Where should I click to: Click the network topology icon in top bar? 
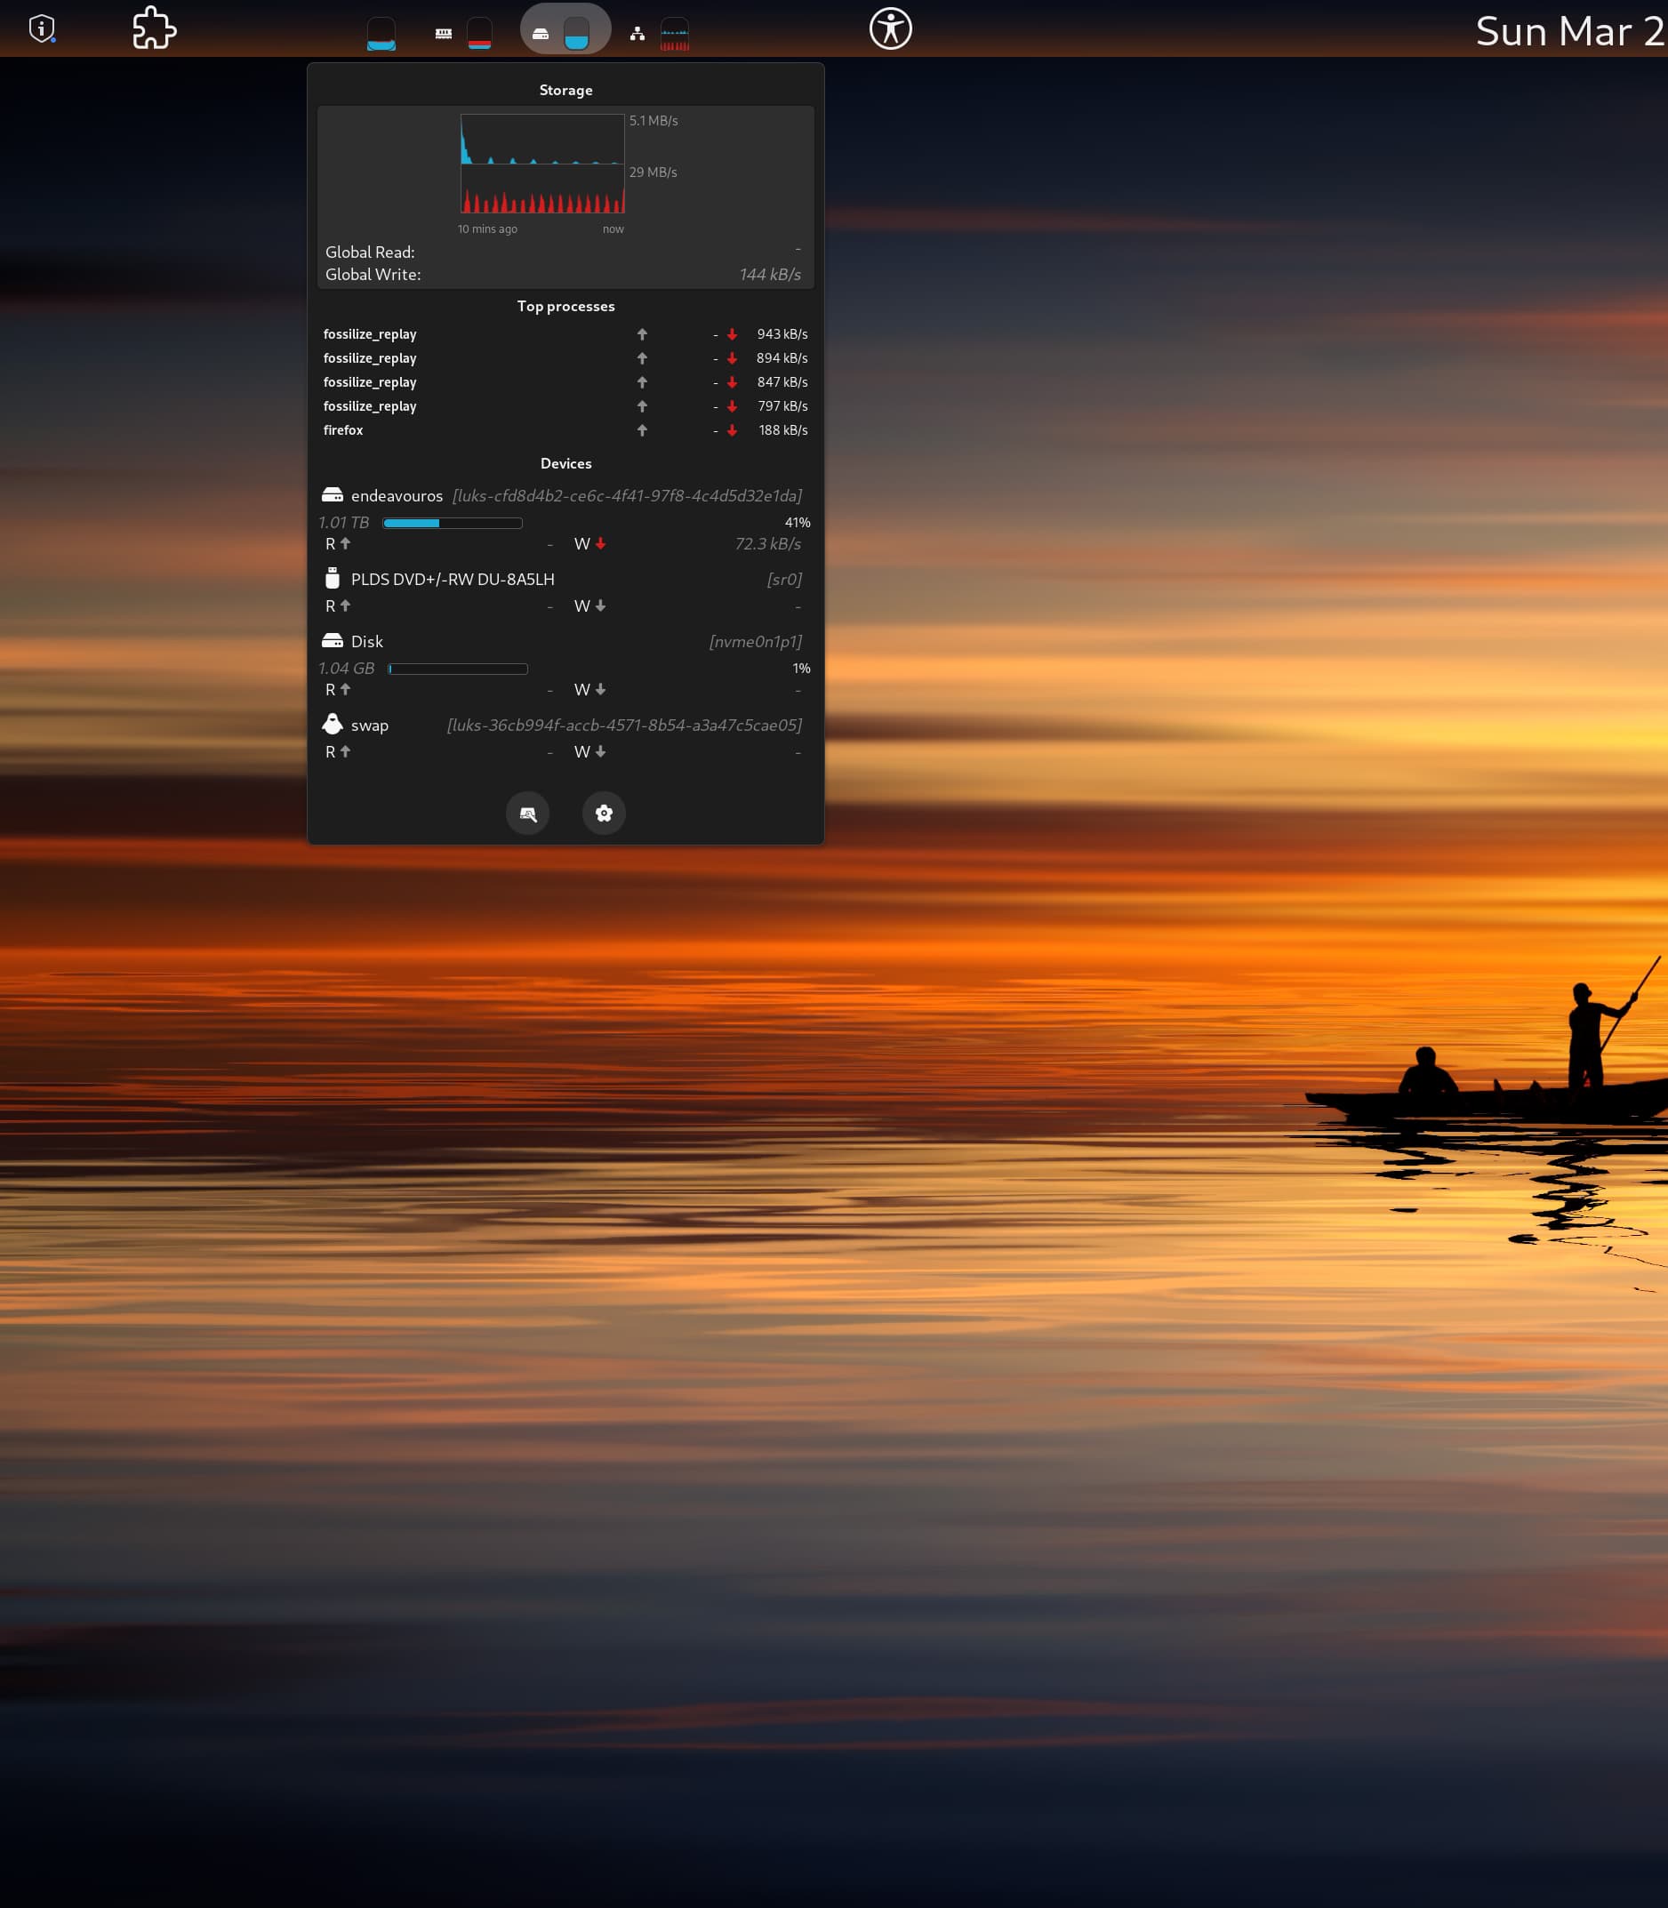point(637,34)
